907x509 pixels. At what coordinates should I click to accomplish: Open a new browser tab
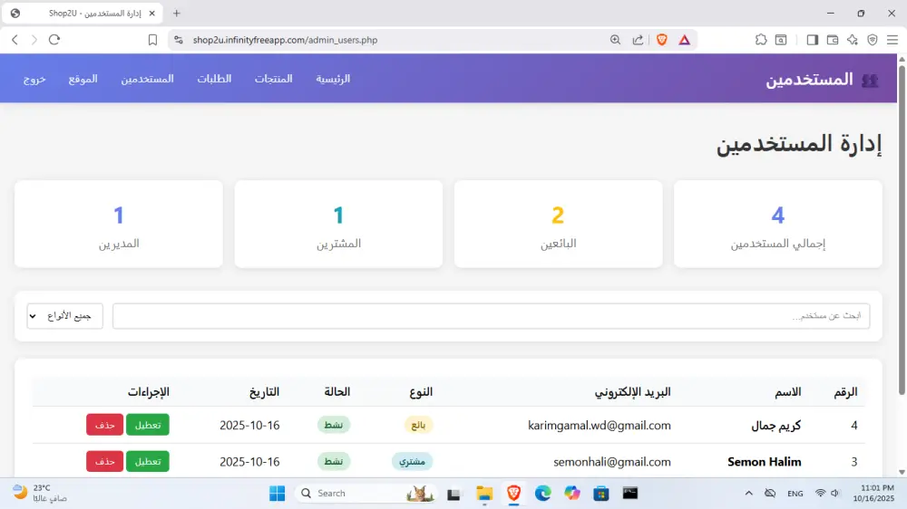(x=177, y=14)
